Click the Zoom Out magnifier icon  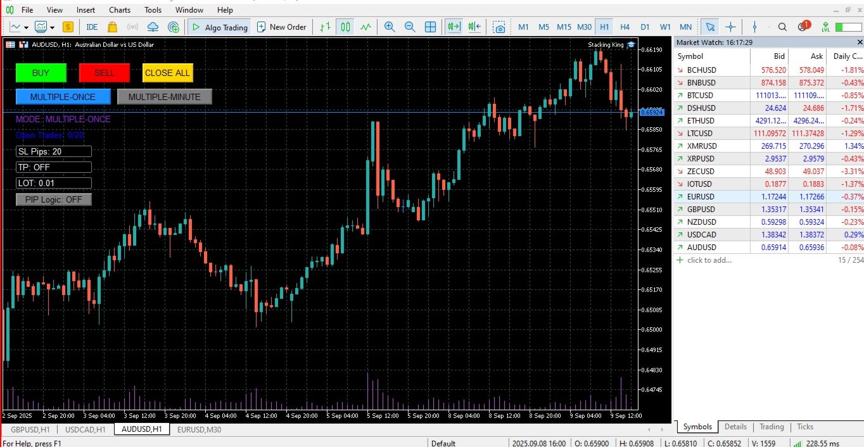[x=410, y=27]
